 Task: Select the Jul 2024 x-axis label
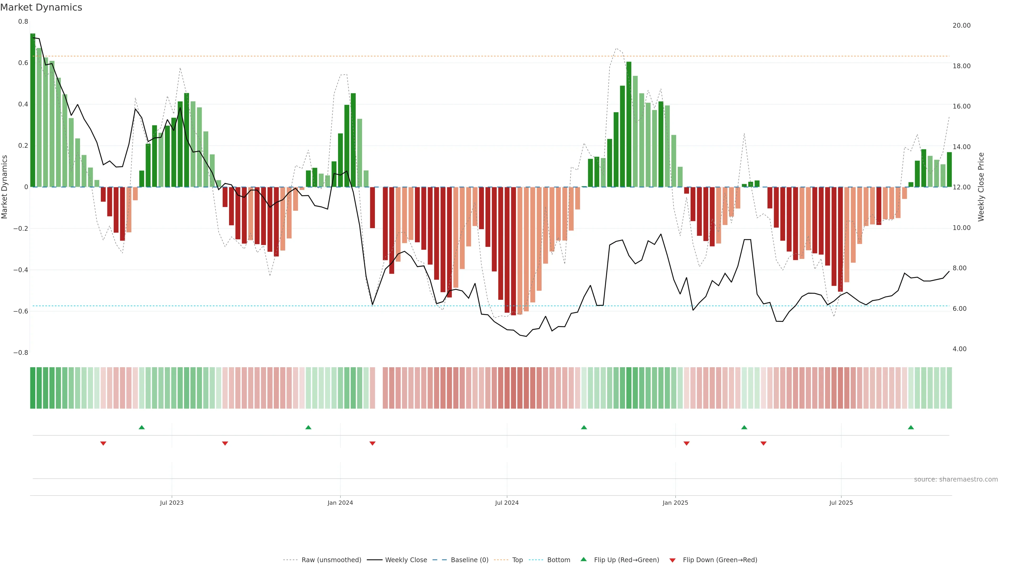pyautogui.click(x=507, y=503)
